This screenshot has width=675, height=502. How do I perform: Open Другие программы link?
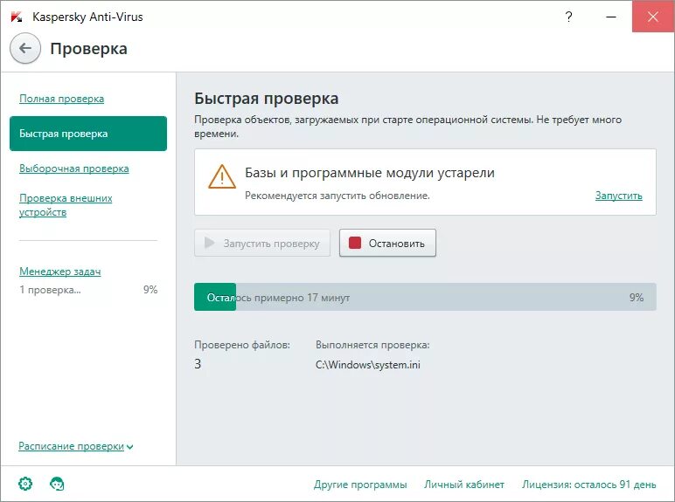tap(360, 485)
